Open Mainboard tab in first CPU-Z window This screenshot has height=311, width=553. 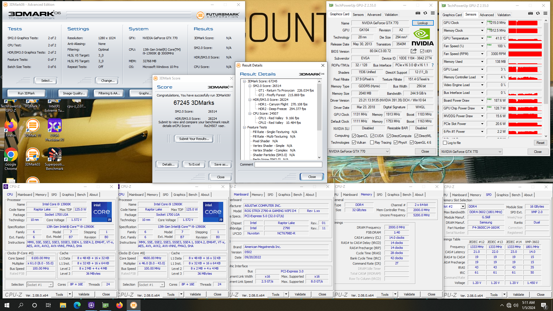(25, 195)
